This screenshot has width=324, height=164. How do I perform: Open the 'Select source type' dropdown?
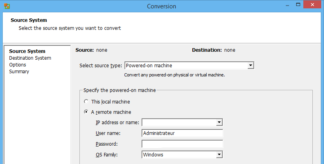[x=250, y=65]
